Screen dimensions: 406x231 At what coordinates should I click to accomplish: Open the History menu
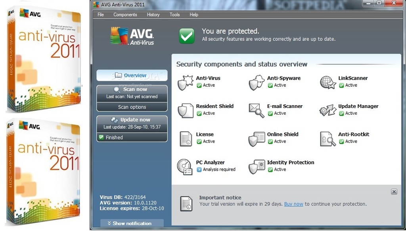point(153,14)
